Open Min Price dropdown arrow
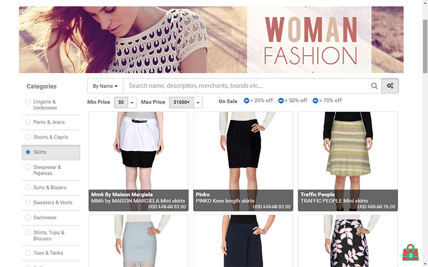 click(132, 103)
